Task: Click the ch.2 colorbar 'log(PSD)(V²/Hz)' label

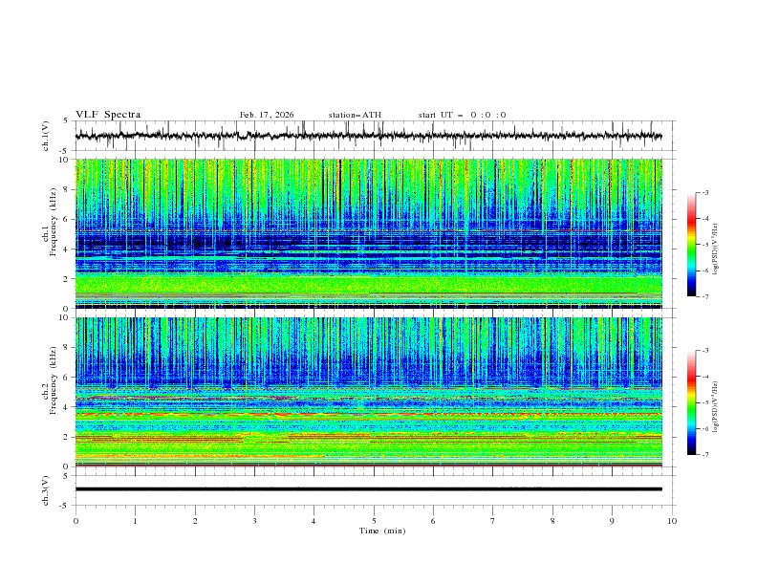Action: pos(716,407)
